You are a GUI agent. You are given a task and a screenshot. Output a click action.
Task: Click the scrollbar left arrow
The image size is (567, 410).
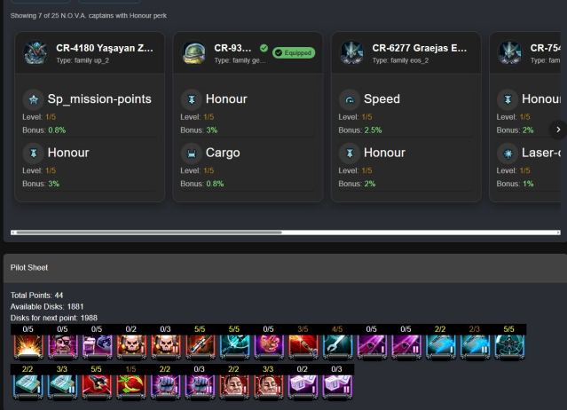pos(12,233)
